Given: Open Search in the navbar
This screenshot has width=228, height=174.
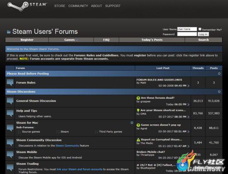Looking at the screenshot, I should point(204,40).
